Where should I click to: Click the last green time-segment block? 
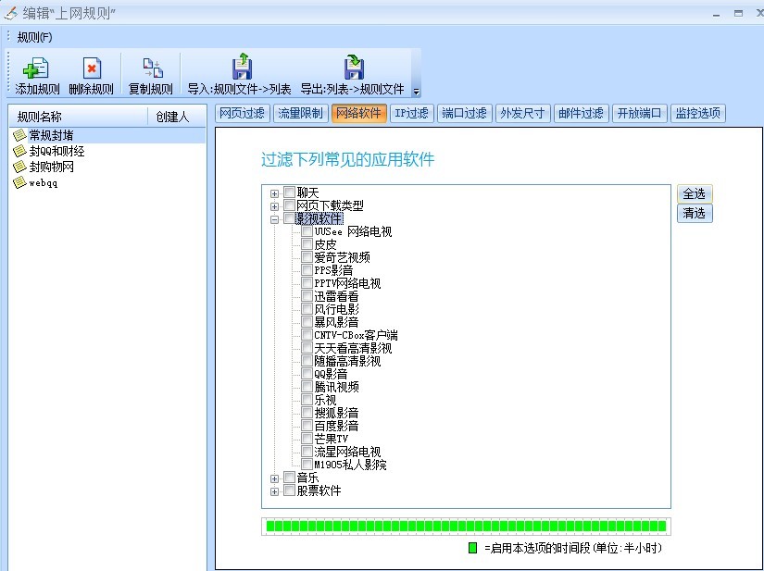point(662,526)
